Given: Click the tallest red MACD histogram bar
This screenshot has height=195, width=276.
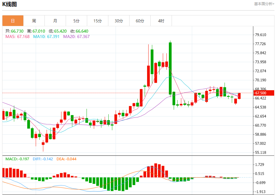Looking at the screenshot, I should [x=156, y=170].
